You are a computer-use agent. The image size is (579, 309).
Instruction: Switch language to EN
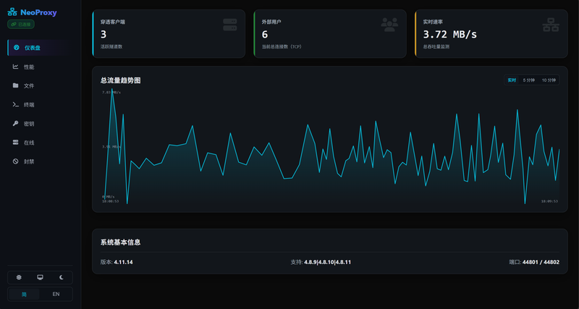56,295
